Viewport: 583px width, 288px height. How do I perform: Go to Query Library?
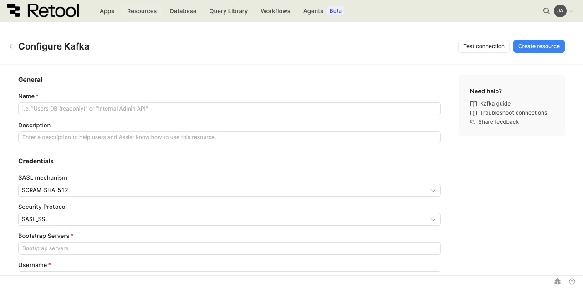[x=229, y=11]
